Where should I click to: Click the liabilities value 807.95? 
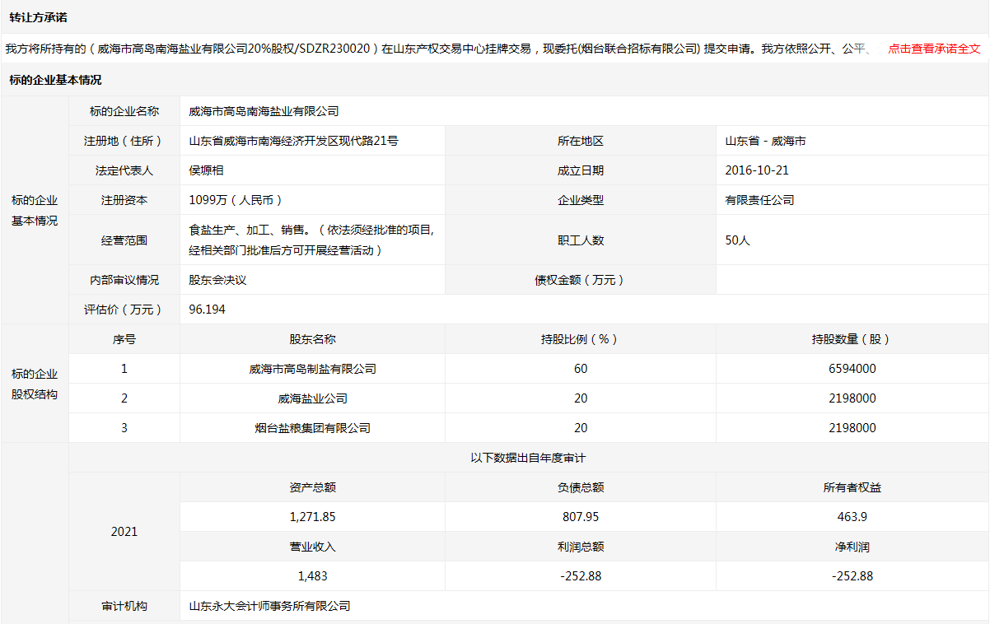[581, 517]
